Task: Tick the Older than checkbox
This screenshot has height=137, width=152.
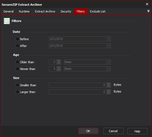Action: (17, 62)
